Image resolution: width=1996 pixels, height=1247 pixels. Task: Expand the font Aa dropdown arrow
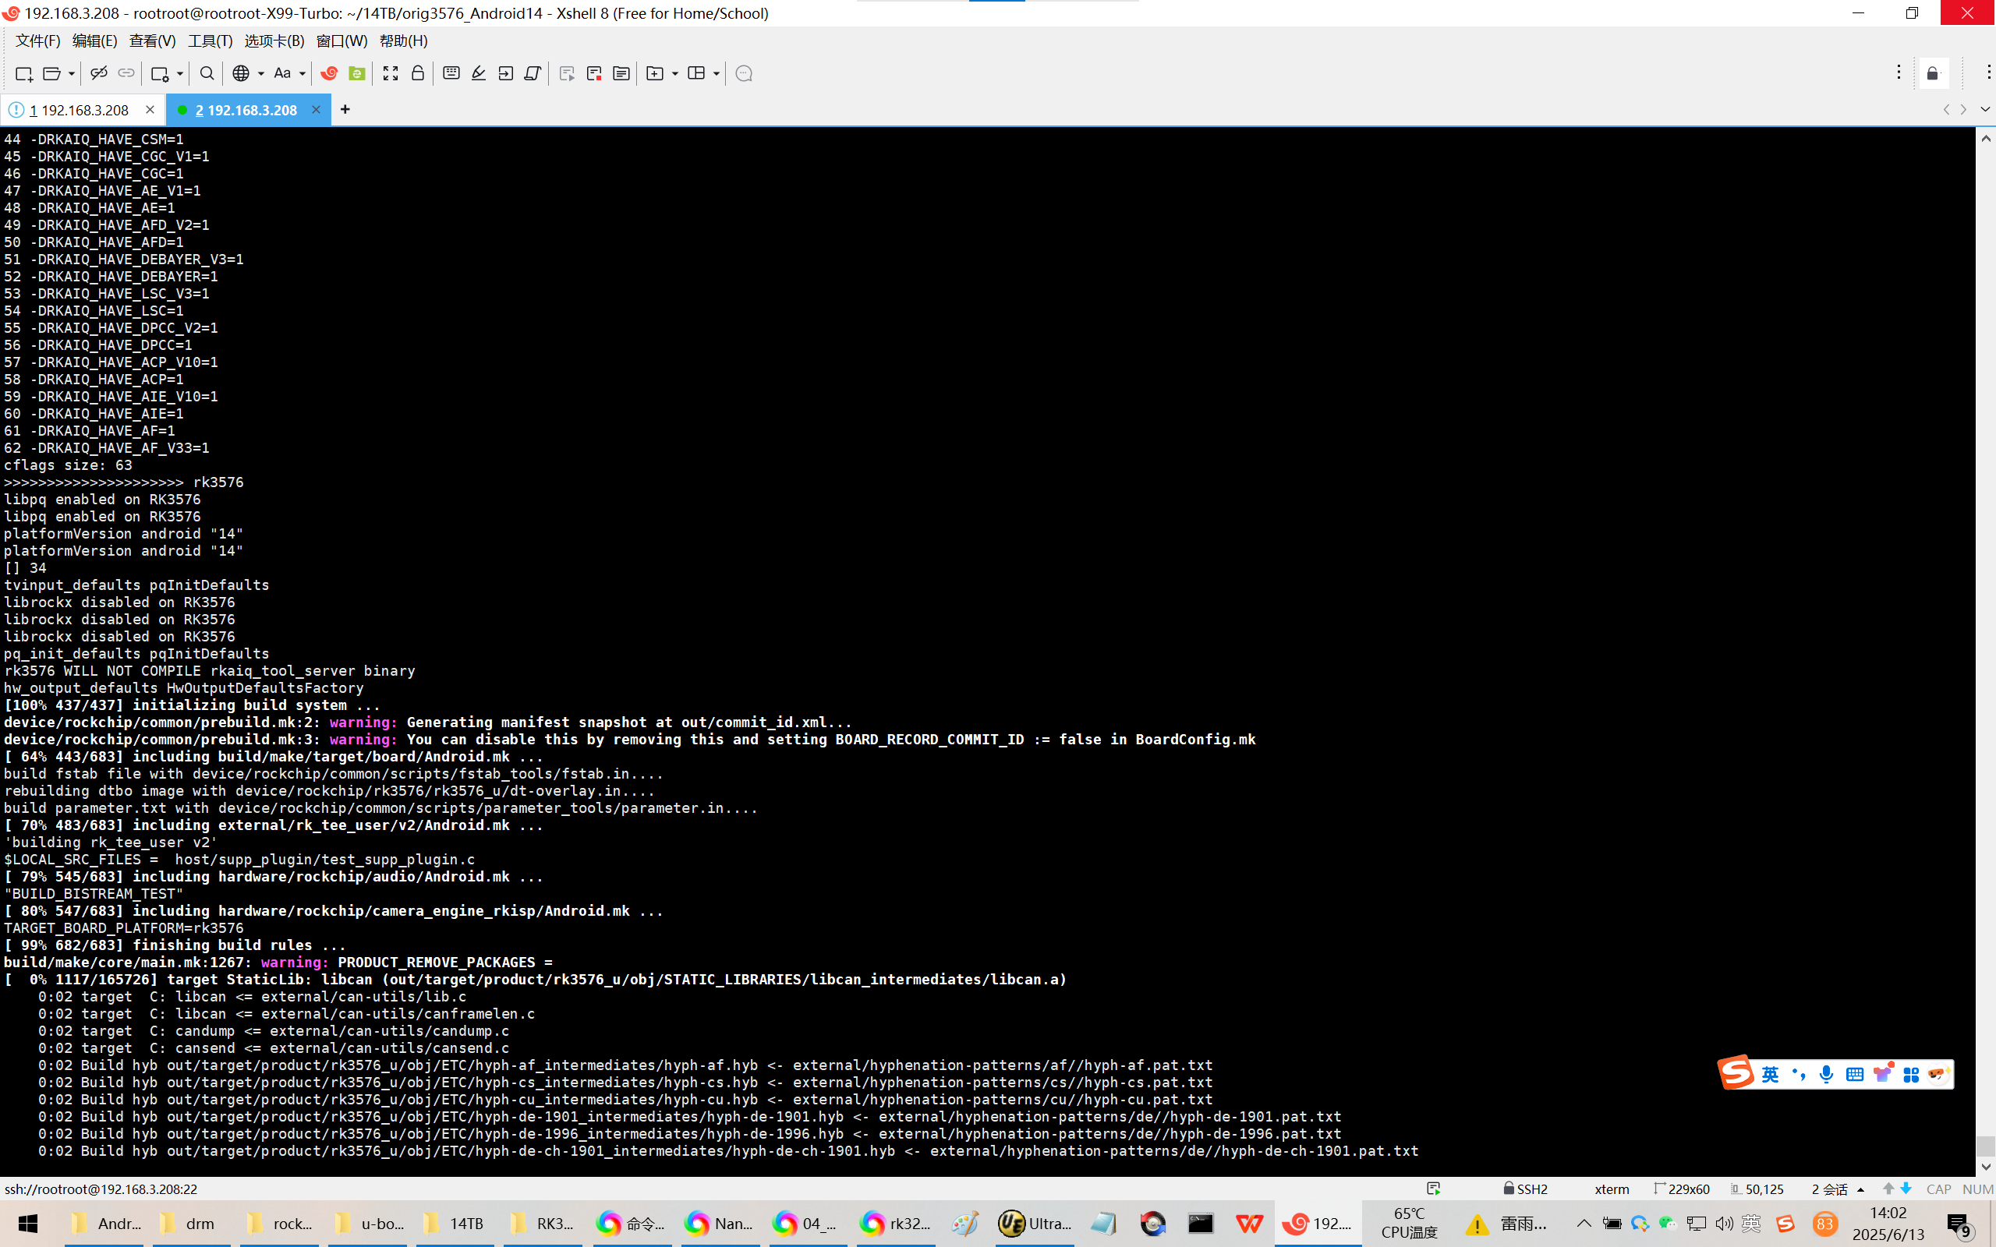(303, 73)
